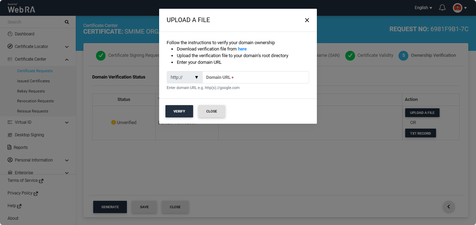Go to Revocation Requests
476x225 pixels.
(x=35, y=101)
